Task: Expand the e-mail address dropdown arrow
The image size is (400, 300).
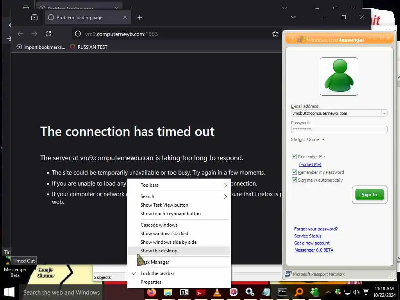Action: pos(384,113)
